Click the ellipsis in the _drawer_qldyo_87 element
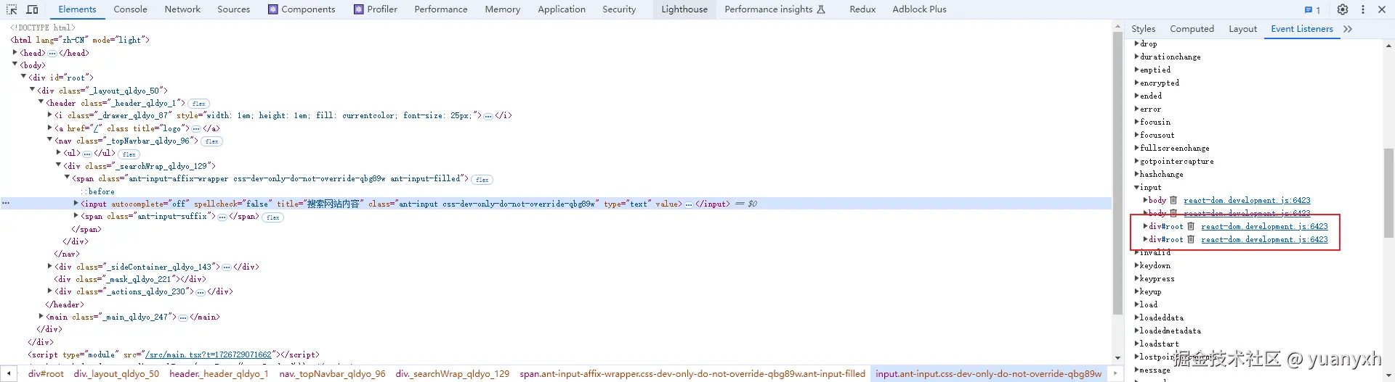This screenshot has height=382, width=1395. coord(488,116)
